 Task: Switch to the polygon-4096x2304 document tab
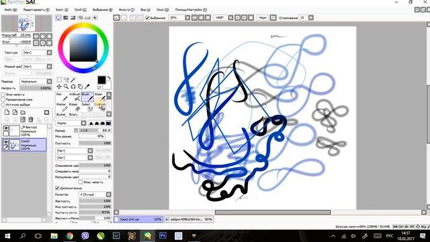(x=189, y=219)
